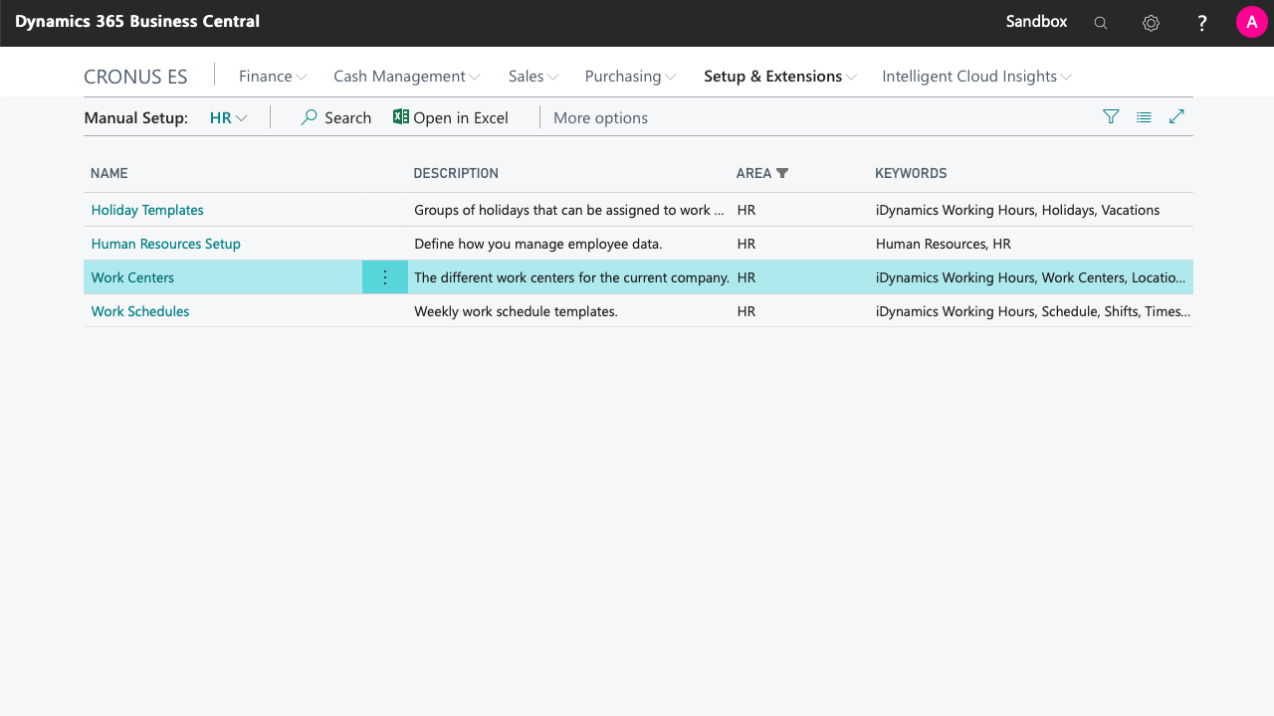The width and height of the screenshot is (1274, 716).
Task: Select the Work Schedules entry
Action: 139,311
